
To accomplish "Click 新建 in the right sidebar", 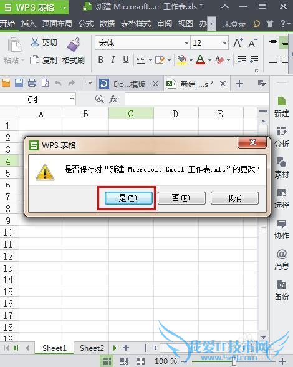I will click(x=282, y=107).
